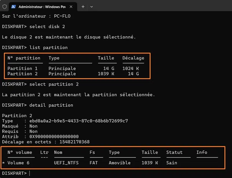Click the Volume 6 entry in the volume table
Screen dimensions: 232x178
tap(18, 163)
